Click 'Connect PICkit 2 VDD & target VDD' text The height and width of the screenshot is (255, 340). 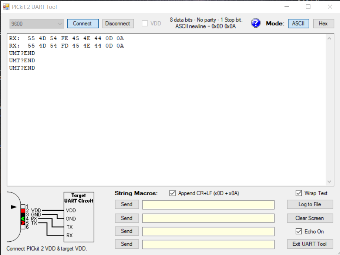tap(47, 249)
